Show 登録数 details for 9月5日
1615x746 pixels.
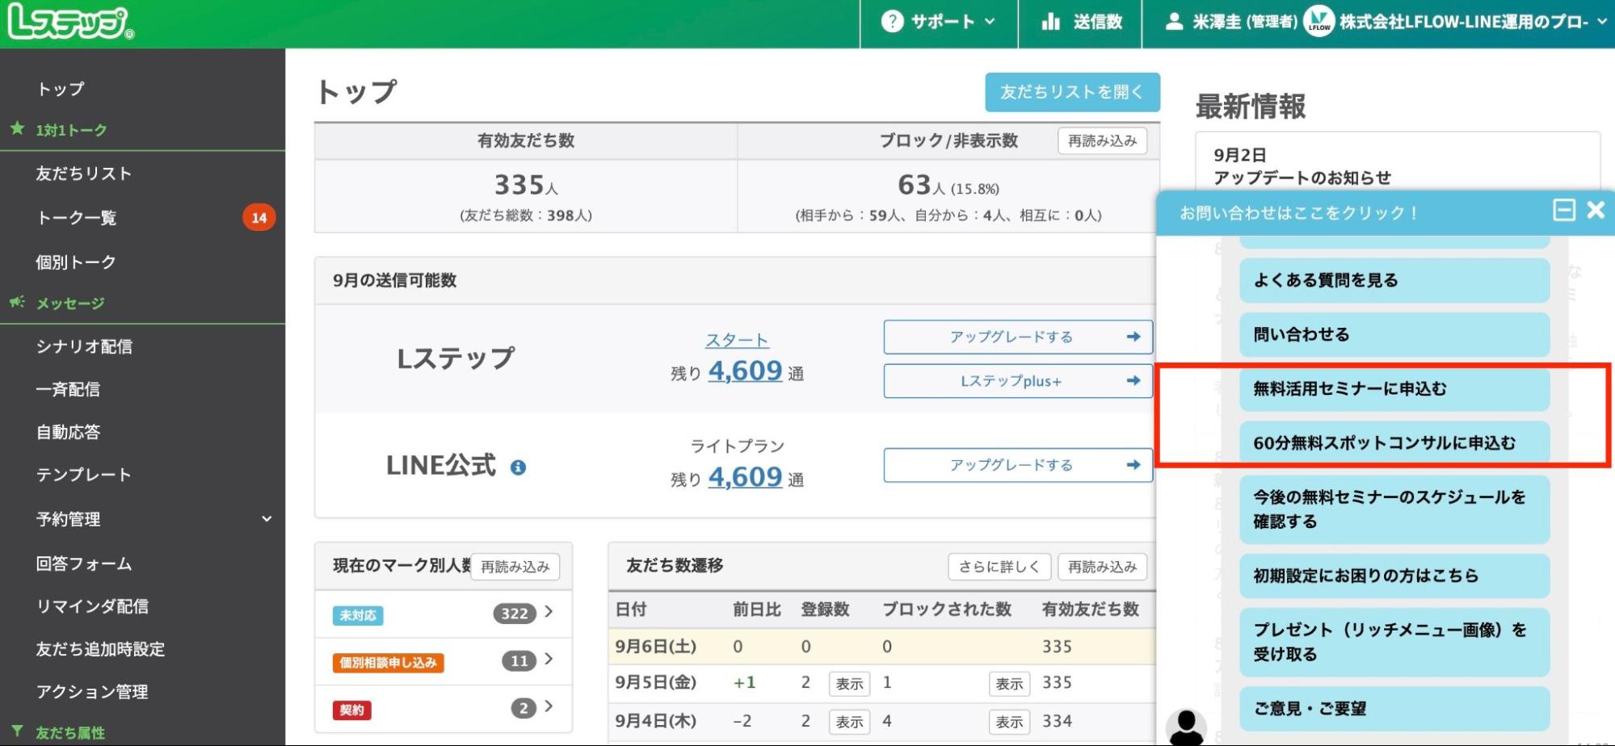click(848, 684)
